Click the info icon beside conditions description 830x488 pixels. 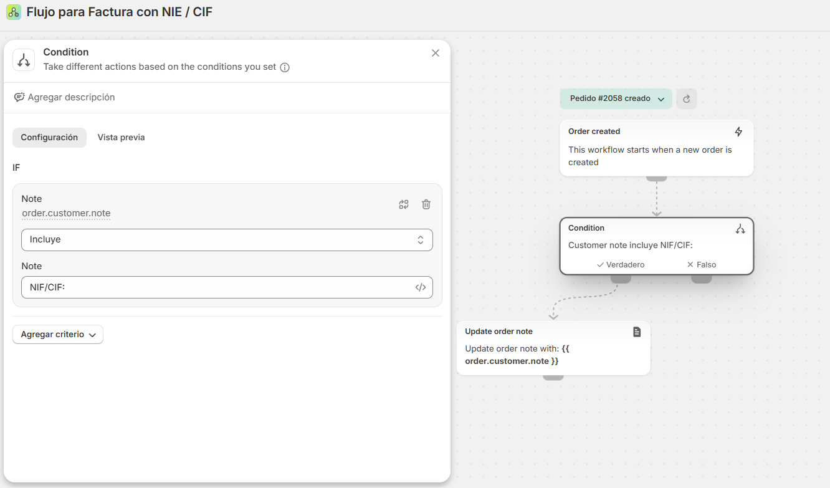(x=285, y=67)
